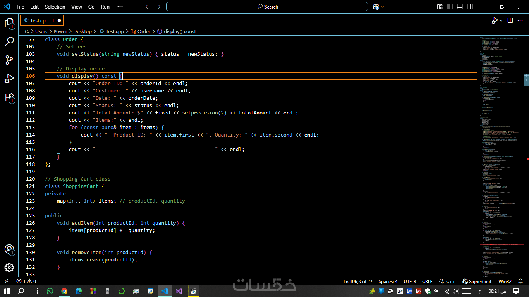Screen dimensions: 529x297
Task: Open the Search view in activity bar
Action: 9,41
